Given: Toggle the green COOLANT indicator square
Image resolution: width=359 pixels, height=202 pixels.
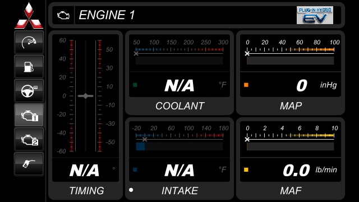Looking at the screenshot, I should (135, 85).
